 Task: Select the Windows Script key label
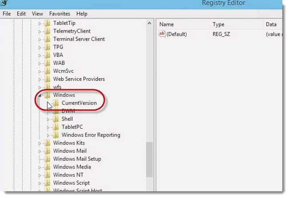pos(71,183)
